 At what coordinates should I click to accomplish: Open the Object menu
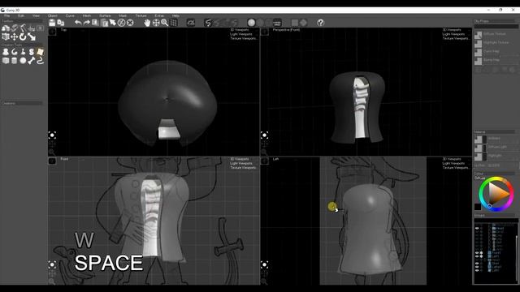[52, 15]
